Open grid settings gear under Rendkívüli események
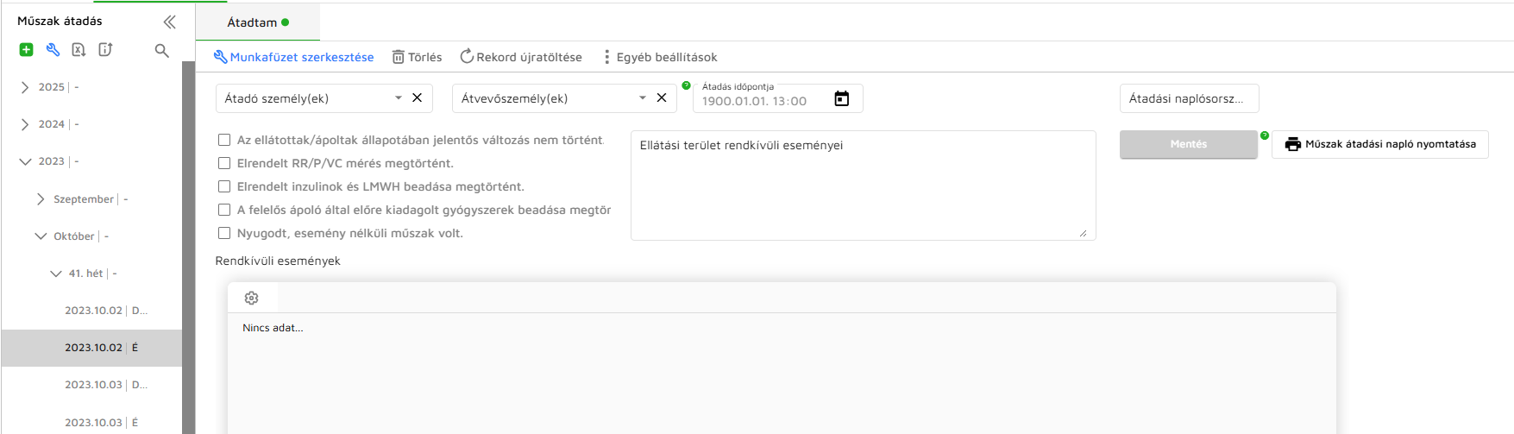Viewport: 1514px width, 434px height. click(251, 298)
